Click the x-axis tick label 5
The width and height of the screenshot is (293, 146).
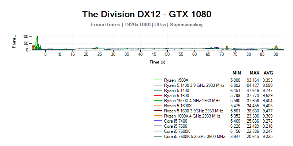(45, 54)
